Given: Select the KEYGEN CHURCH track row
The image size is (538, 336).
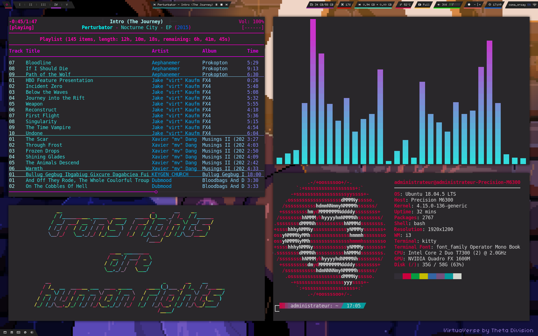Looking at the screenshot, I should click(x=136, y=174).
